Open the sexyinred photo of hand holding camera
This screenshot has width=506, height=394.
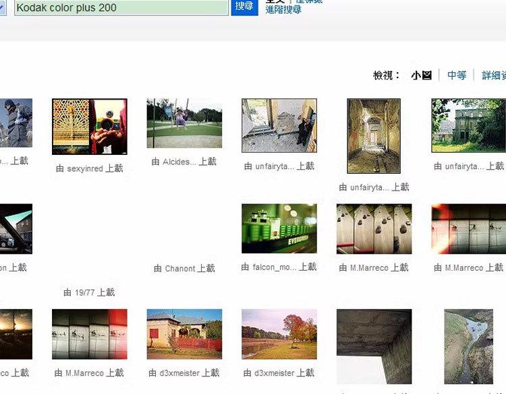tap(90, 127)
